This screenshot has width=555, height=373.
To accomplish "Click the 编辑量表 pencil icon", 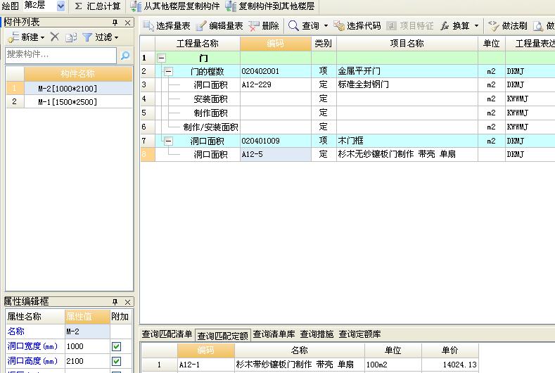I will (200, 26).
